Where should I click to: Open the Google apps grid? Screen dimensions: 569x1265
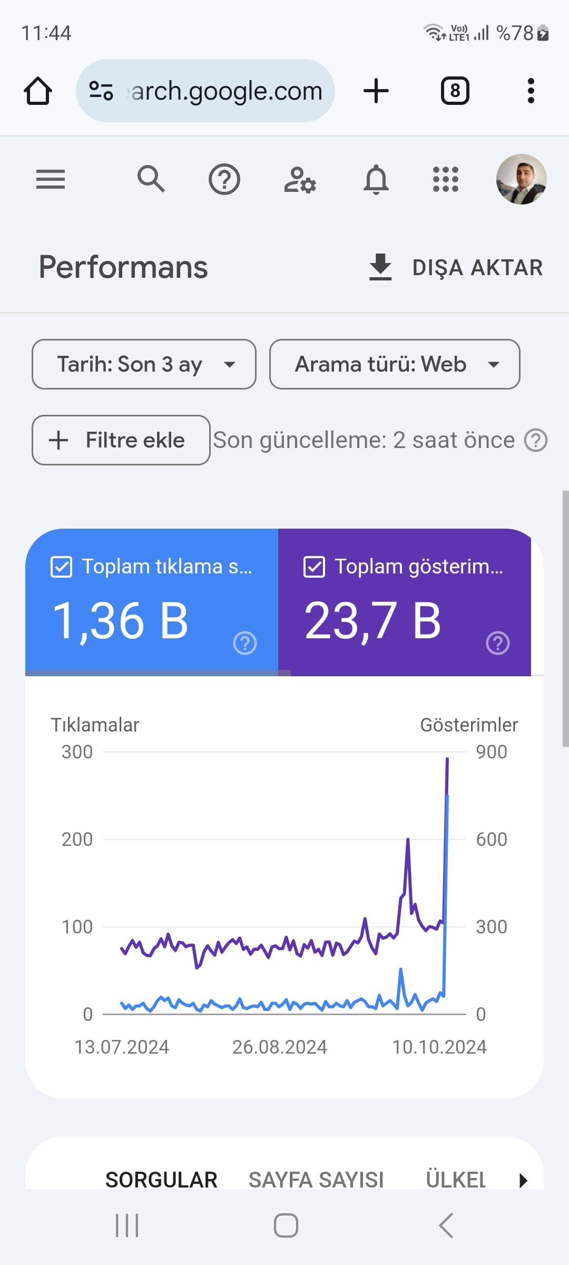coord(446,179)
